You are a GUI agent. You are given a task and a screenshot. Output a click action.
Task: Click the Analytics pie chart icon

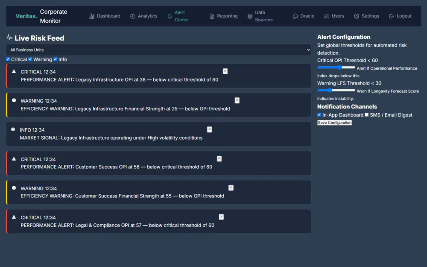[x=133, y=16]
